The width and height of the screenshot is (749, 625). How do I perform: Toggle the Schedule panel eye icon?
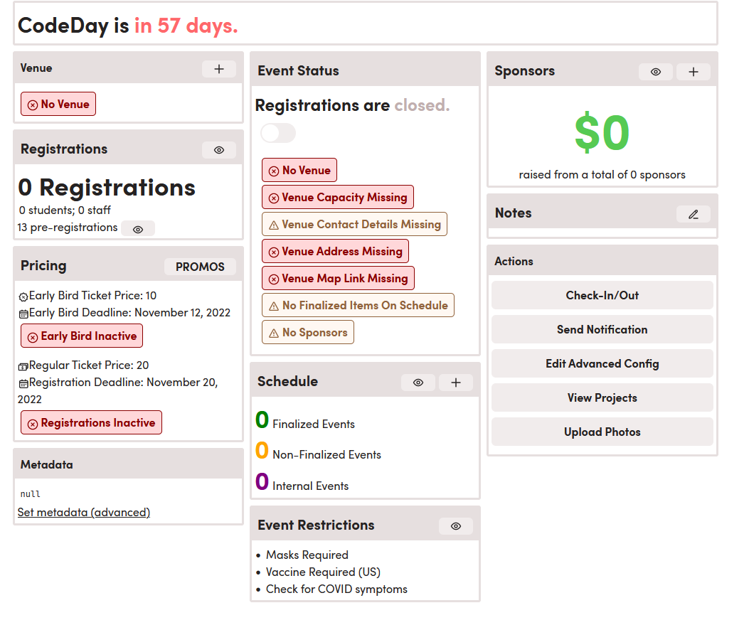(x=418, y=383)
